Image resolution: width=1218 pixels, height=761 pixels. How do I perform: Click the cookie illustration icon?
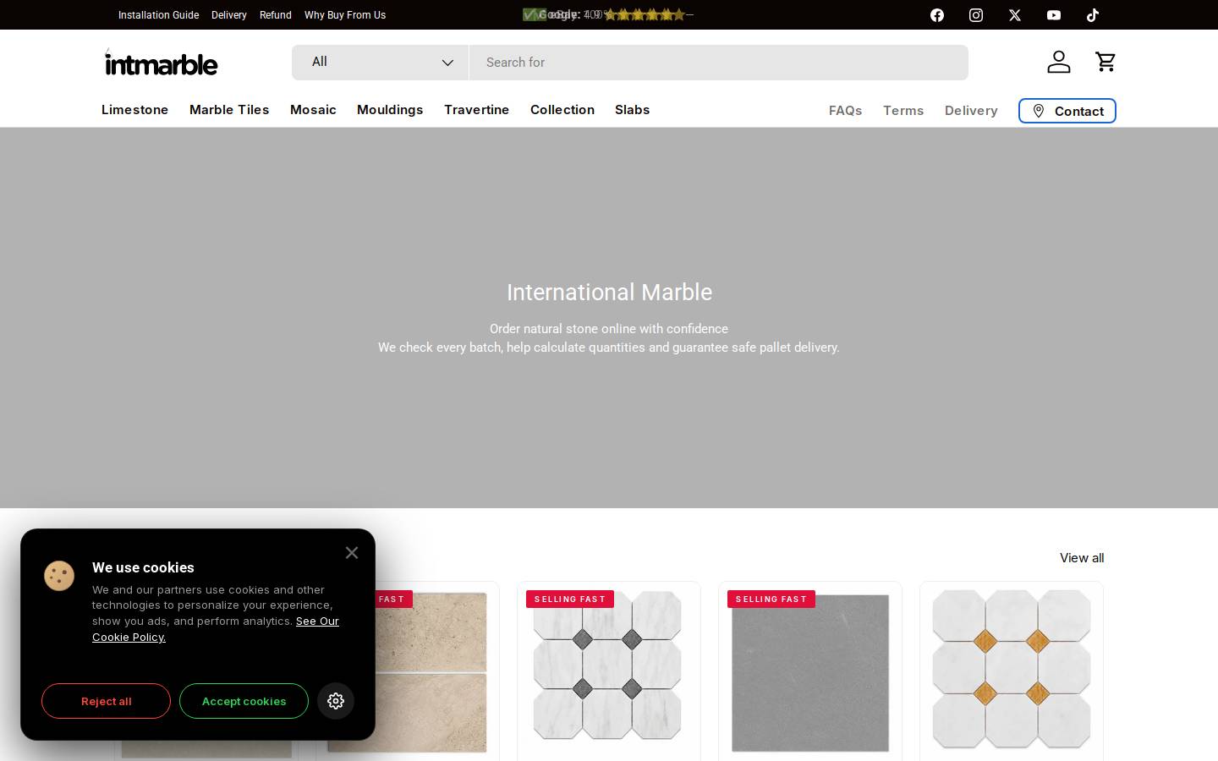point(59,576)
